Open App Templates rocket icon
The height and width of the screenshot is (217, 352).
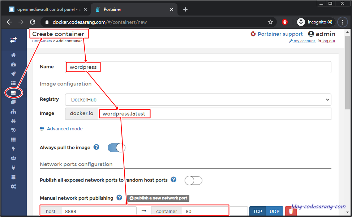pyautogui.click(x=13, y=74)
